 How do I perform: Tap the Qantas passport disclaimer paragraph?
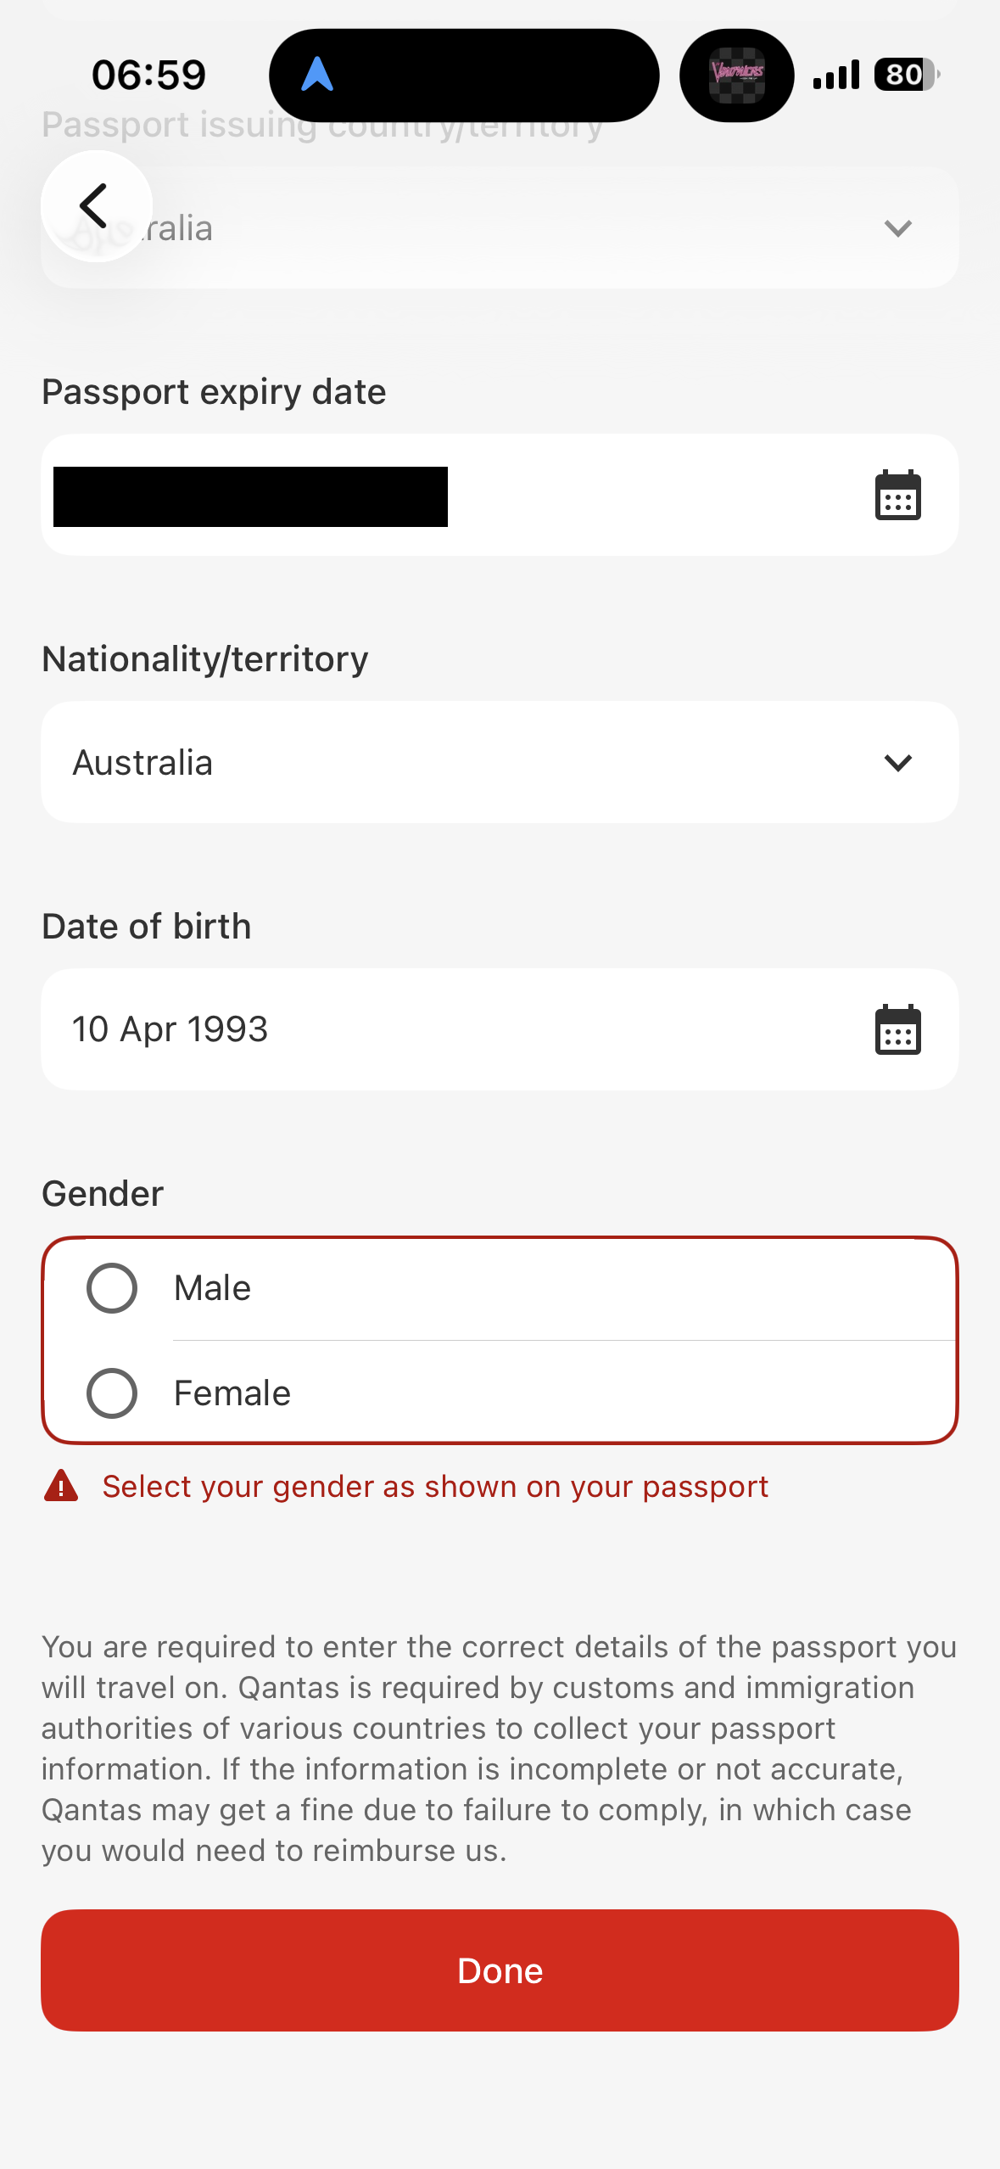(499, 1748)
